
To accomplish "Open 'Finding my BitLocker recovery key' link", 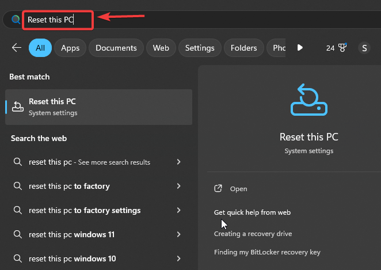I will coord(267,252).
